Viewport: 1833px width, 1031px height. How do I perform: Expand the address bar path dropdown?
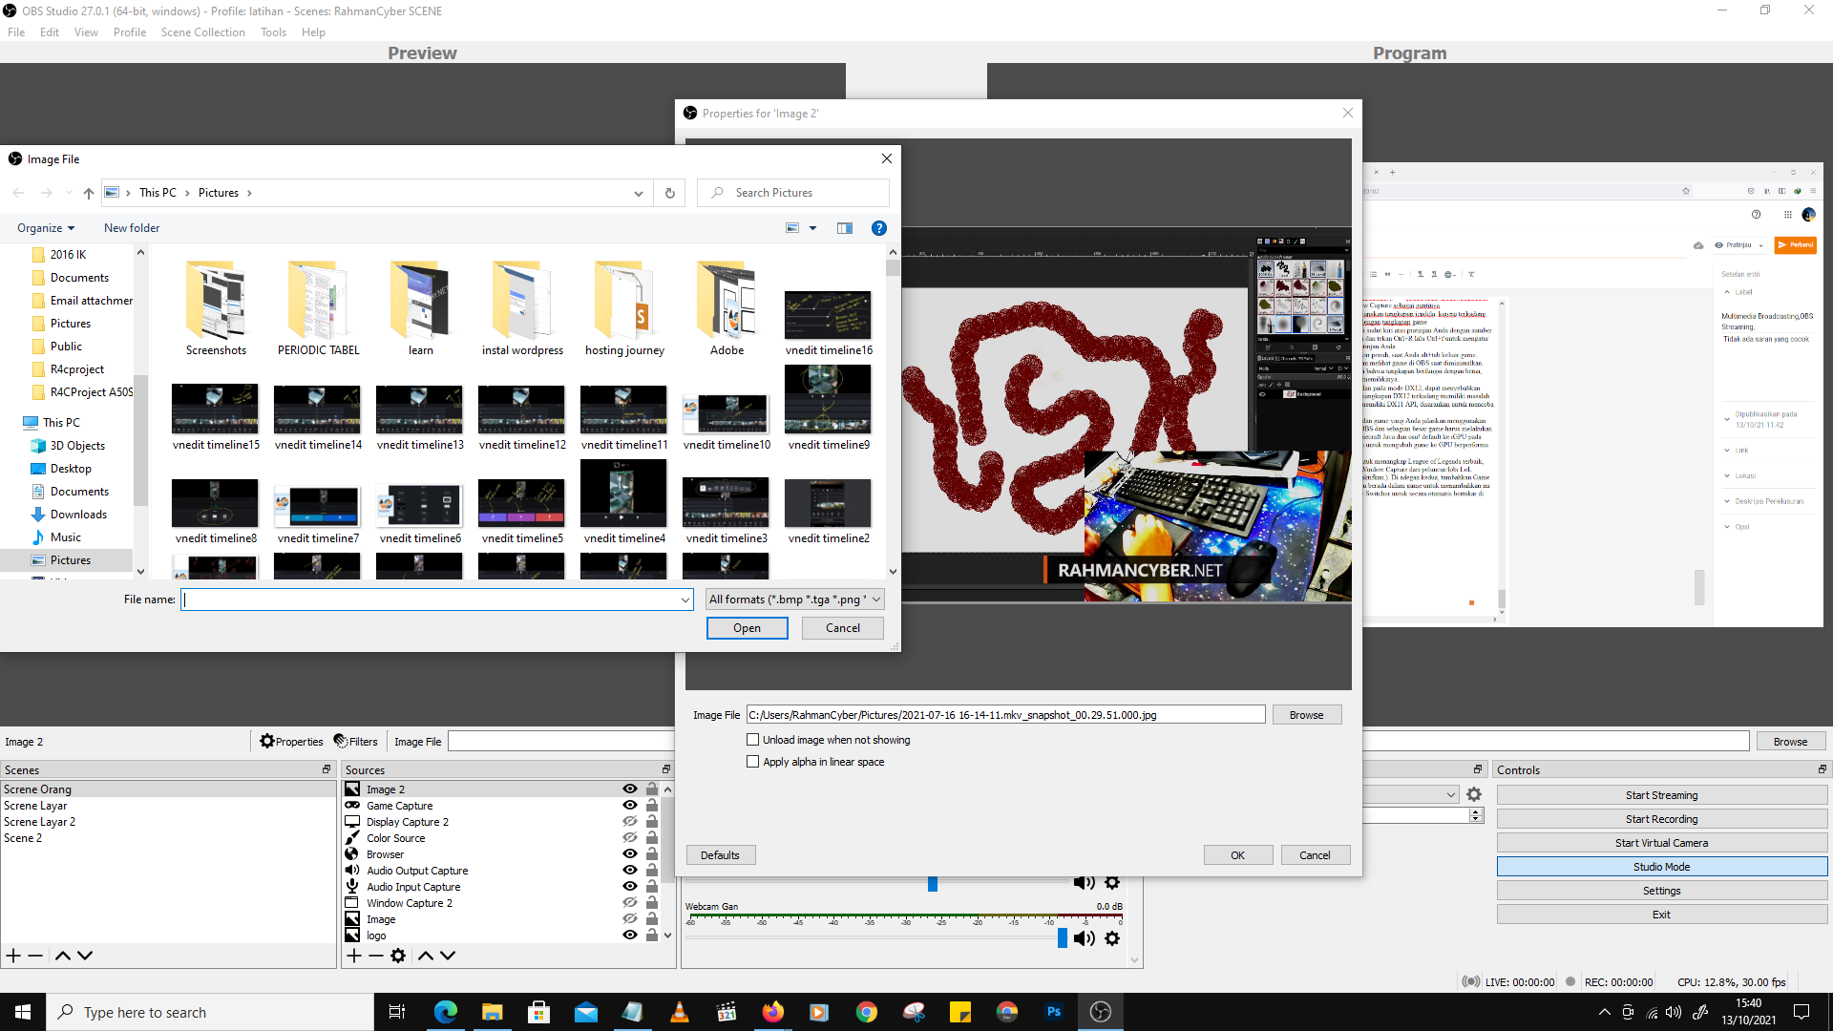tap(638, 193)
